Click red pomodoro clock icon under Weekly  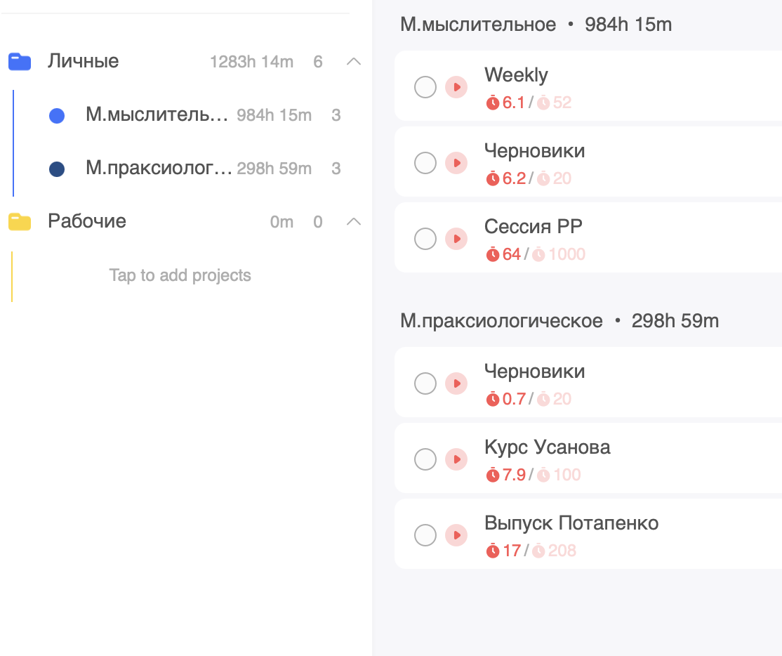[x=493, y=103]
